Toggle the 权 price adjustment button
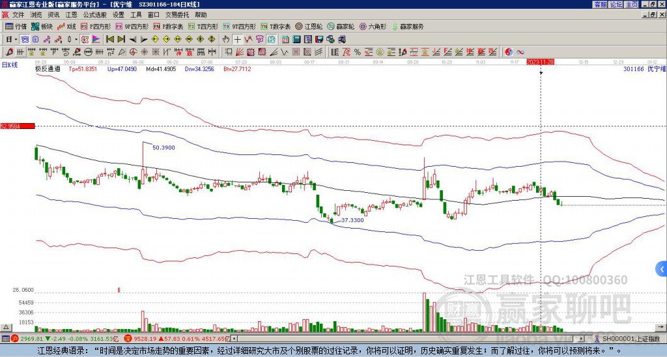The height and width of the screenshot is (357, 667). tap(85, 40)
